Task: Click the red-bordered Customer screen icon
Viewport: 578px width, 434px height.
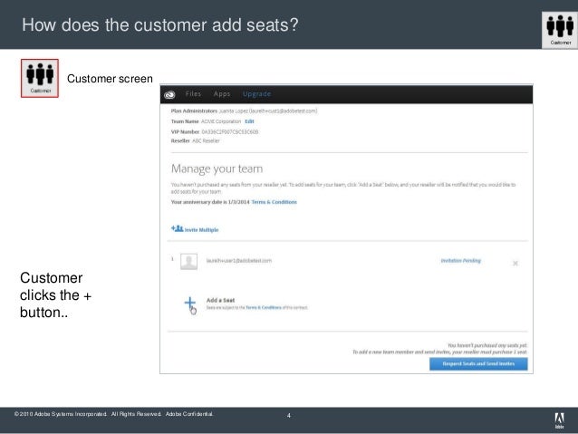Action: point(40,78)
